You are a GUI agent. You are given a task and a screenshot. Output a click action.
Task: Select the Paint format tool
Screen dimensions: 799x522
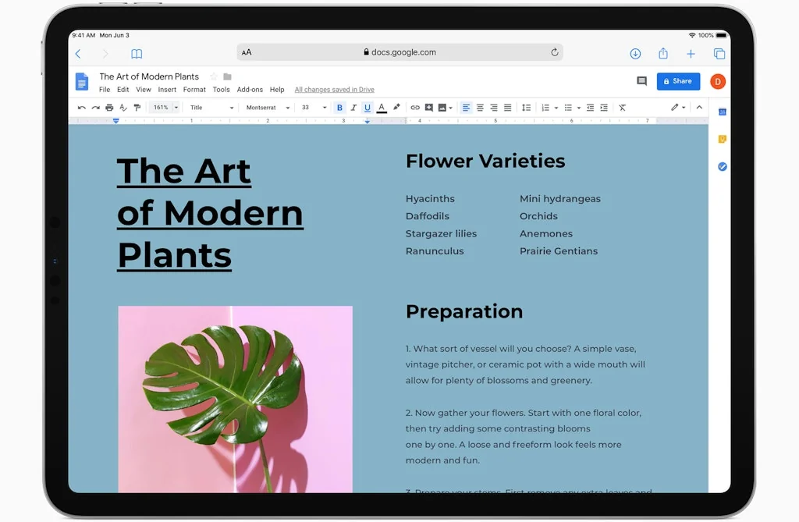point(137,107)
